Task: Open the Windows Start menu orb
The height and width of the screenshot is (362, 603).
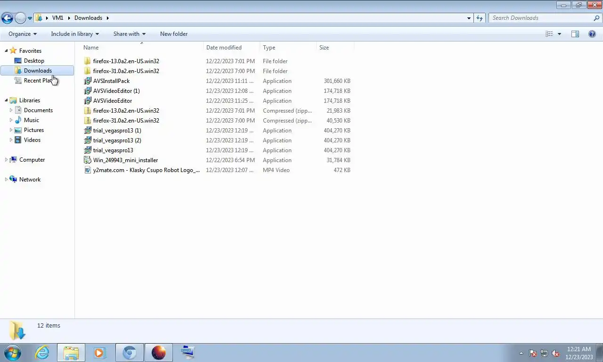Action: [13, 353]
